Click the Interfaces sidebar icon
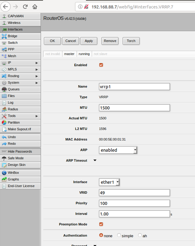Image resolution: width=195 pixels, height=246 pixels. (x=4, y=29)
